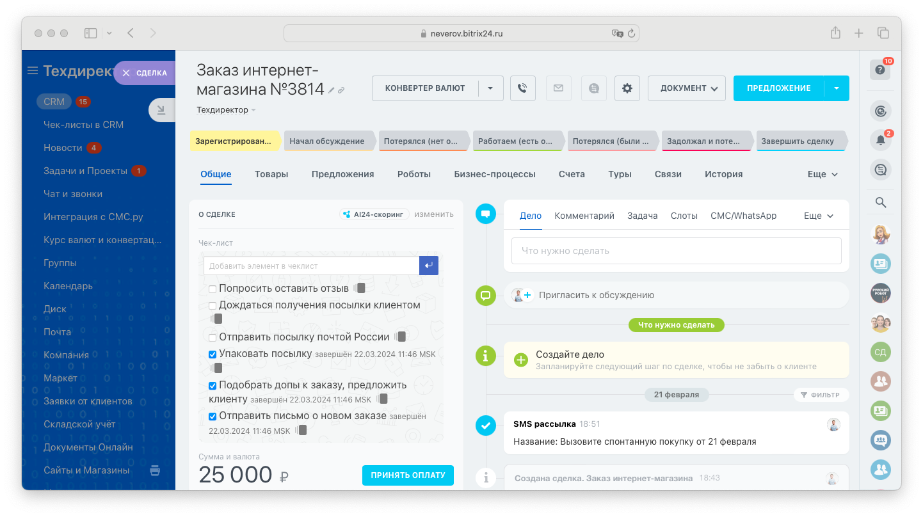Click the Предложение button
The image size is (923, 517).
(x=779, y=88)
